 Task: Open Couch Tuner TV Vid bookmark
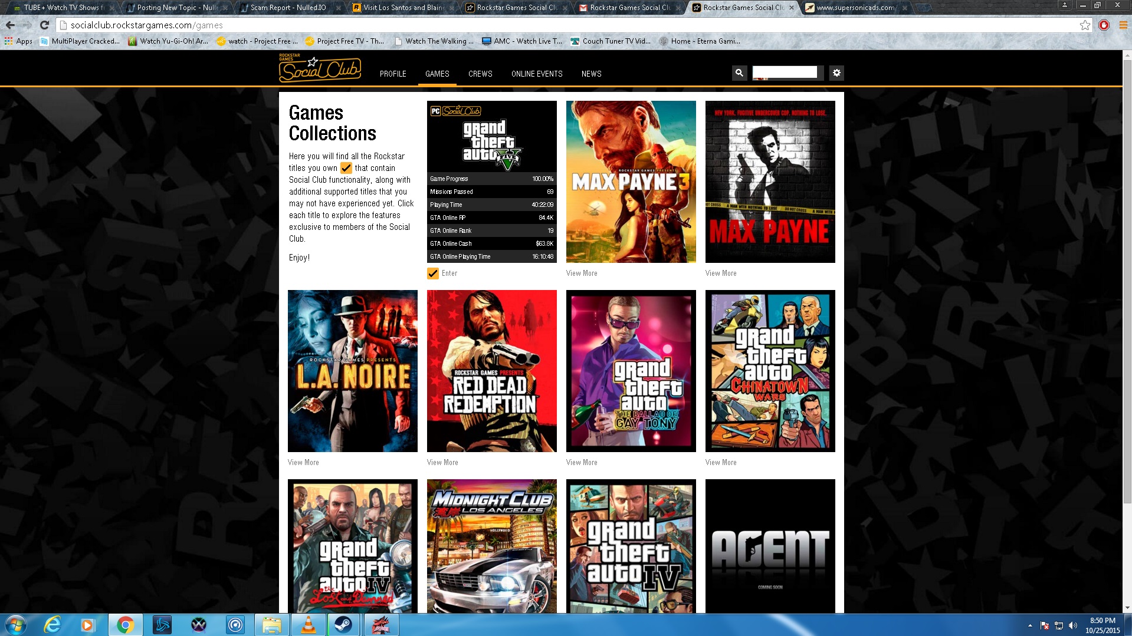(611, 41)
